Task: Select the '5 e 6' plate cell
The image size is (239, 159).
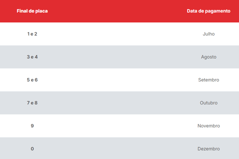Action: (32, 80)
